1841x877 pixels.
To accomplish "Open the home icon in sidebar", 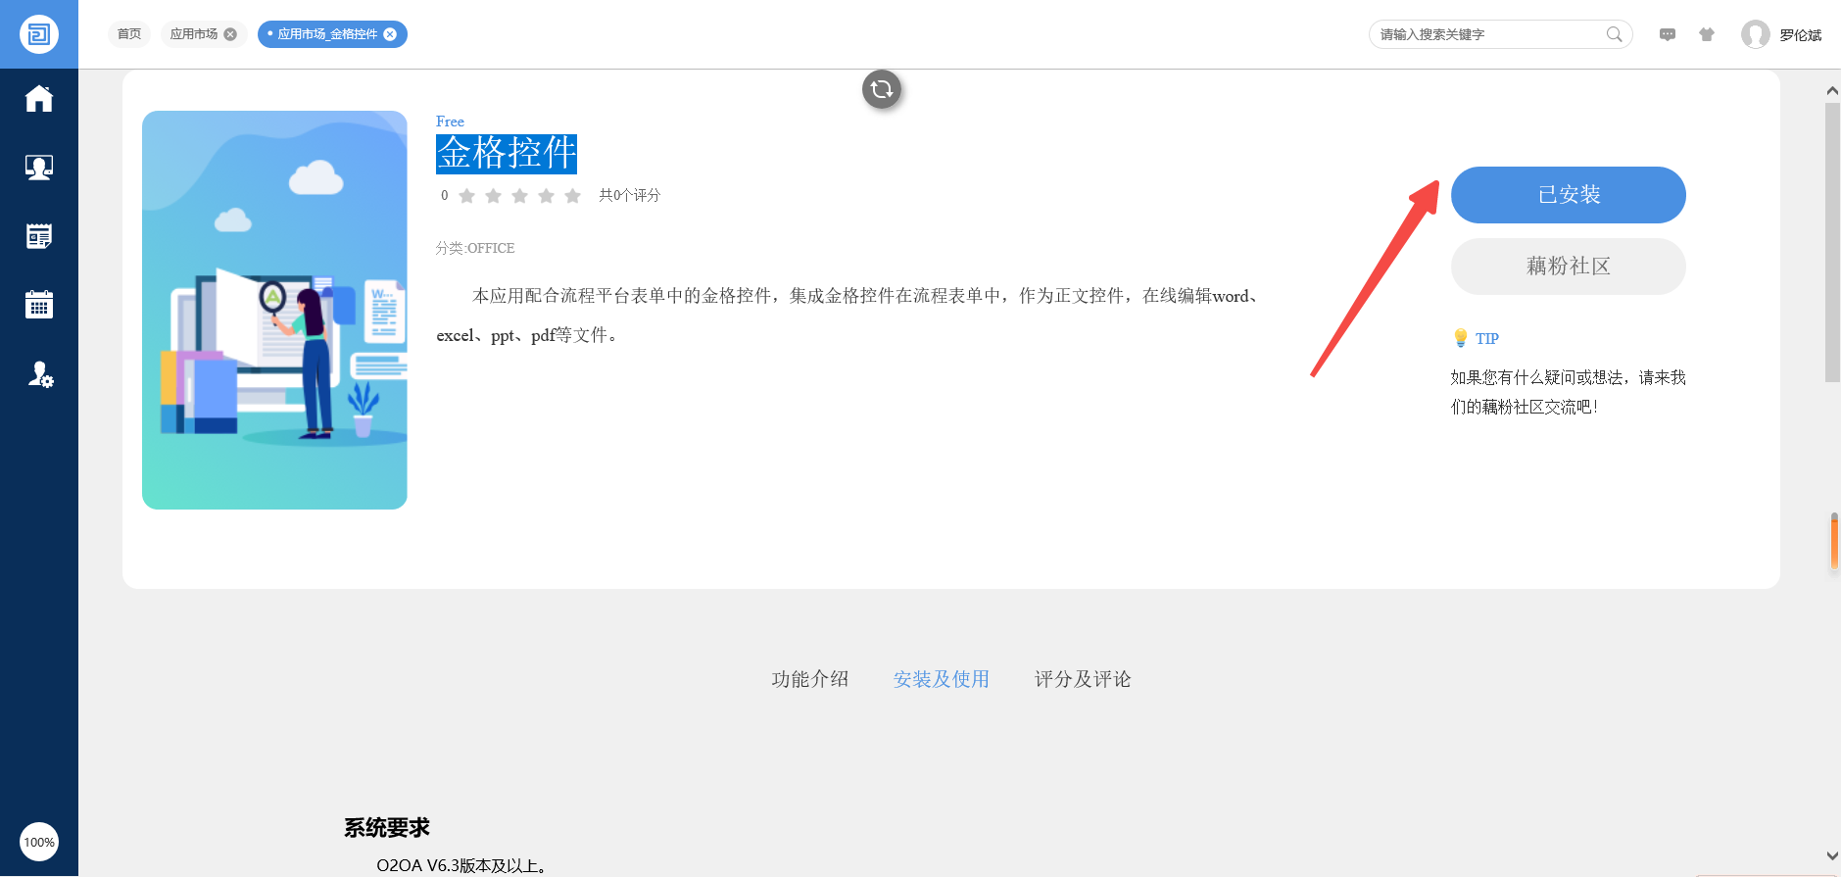I will 39,99.
